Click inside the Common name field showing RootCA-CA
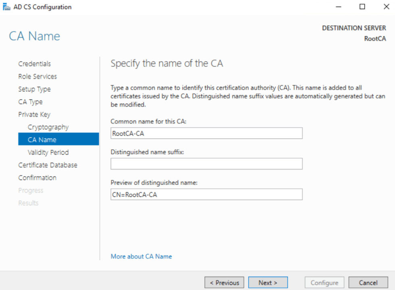 [x=206, y=133]
